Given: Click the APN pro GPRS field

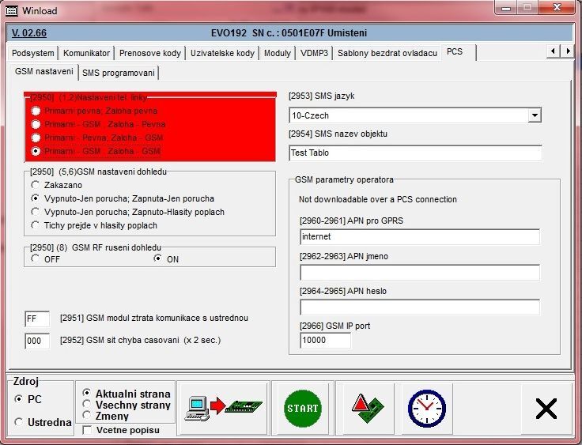Looking at the screenshot, I should (x=419, y=236).
